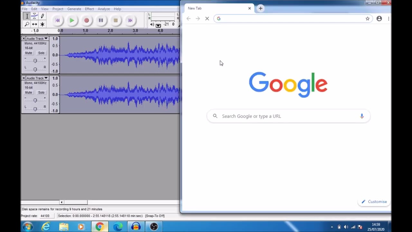Screen dimensions: 412x232
Task: Open the Windows Start menu
Action: (27, 227)
